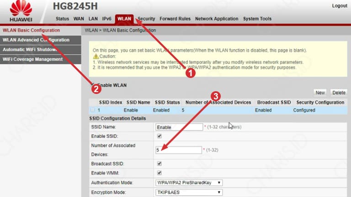Open WLAN Advanced Configuration
The width and height of the screenshot is (351, 197).
[41, 40]
